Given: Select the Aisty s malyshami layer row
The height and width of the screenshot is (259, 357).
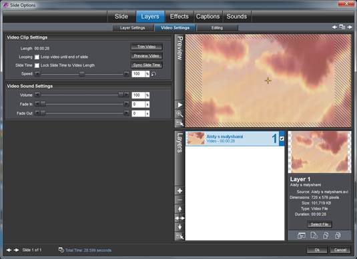Looking at the screenshot, I should 235,138.
